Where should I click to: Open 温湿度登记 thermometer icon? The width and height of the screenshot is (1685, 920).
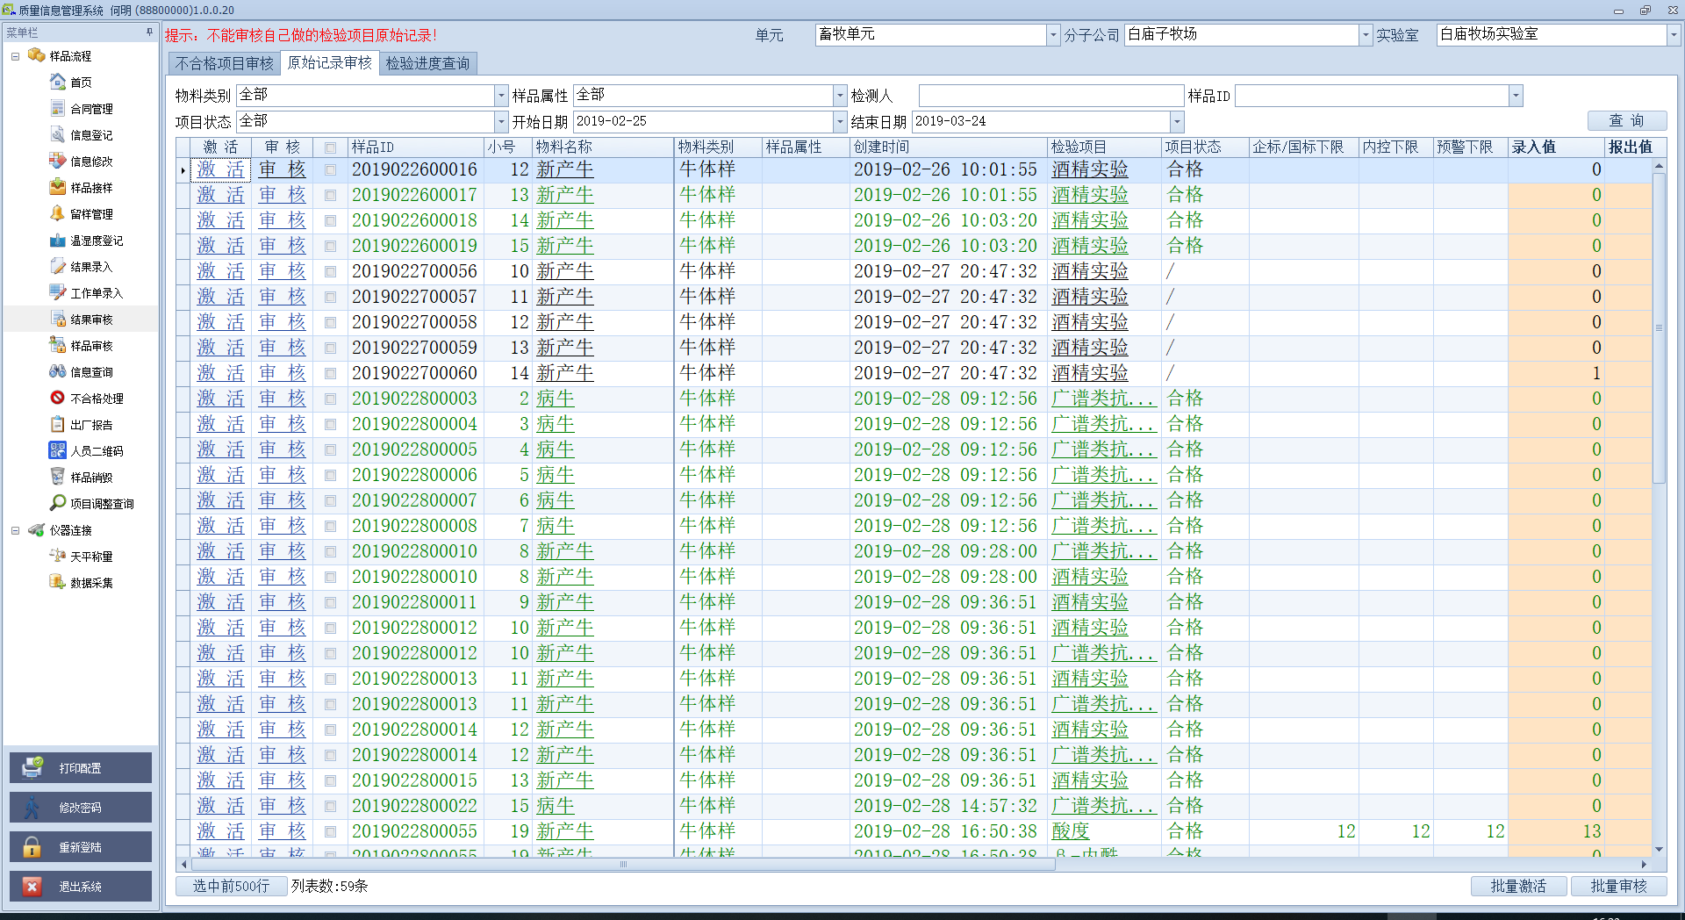(x=58, y=240)
